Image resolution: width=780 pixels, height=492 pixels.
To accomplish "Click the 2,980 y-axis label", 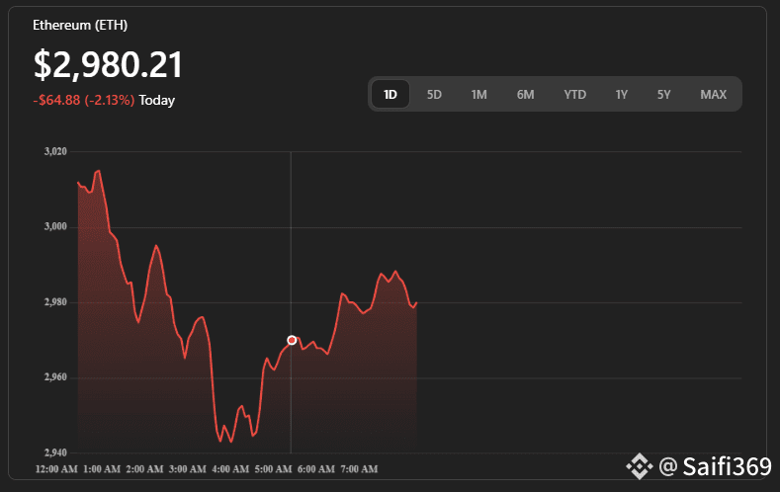I will pos(55,302).
